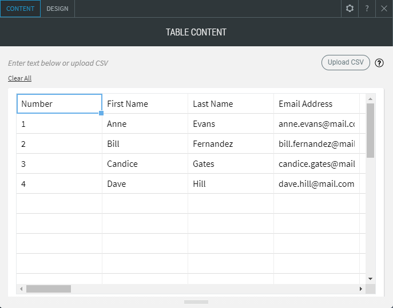Open the settings gear icon

point(350,9)
